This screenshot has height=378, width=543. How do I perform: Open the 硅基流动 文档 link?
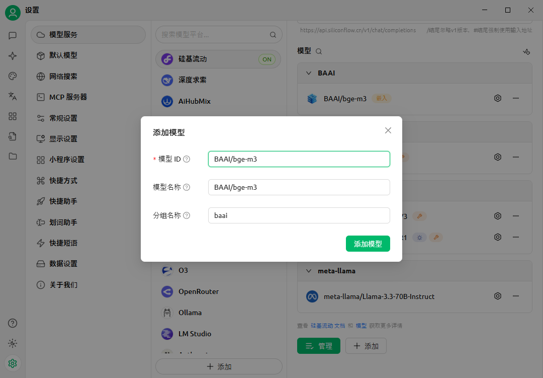(x=328, y=326)
